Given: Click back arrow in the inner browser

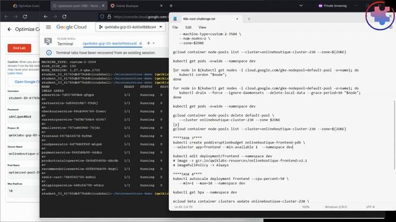Looking at the screenshot, I should pyautogui.click(x=45, y=17).
